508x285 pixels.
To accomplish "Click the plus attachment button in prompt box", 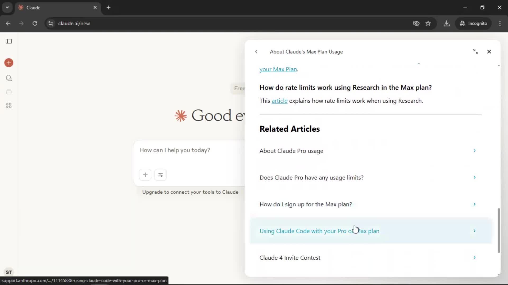I will pos(145,175).
